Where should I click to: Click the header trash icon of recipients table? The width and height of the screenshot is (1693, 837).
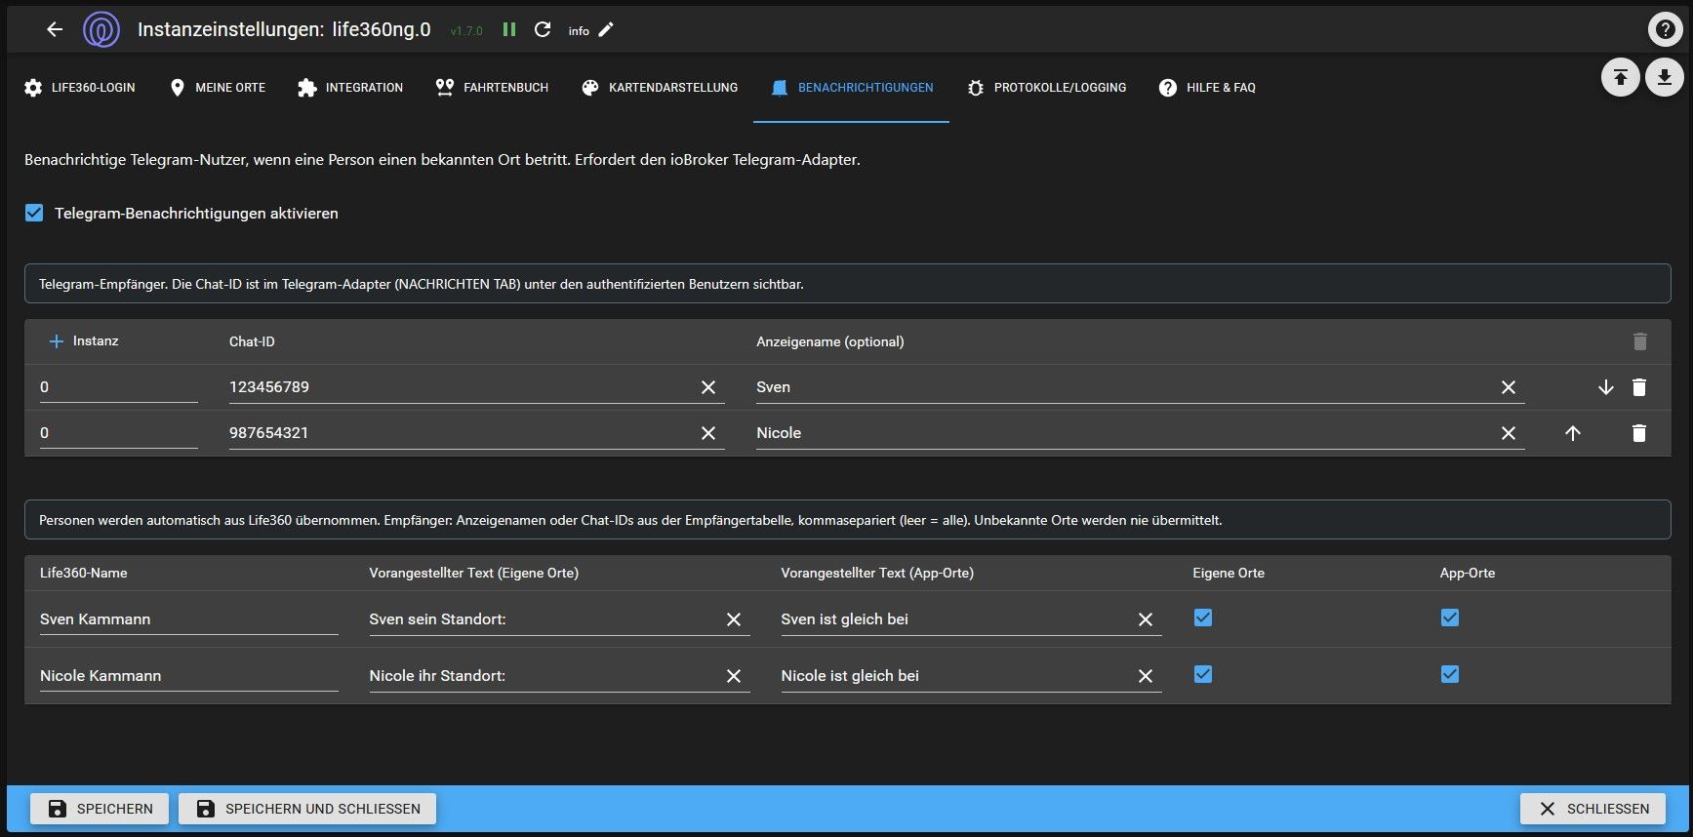[x=1639, y=341]
